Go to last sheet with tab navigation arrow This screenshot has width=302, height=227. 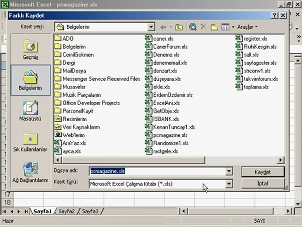point(26,211)
